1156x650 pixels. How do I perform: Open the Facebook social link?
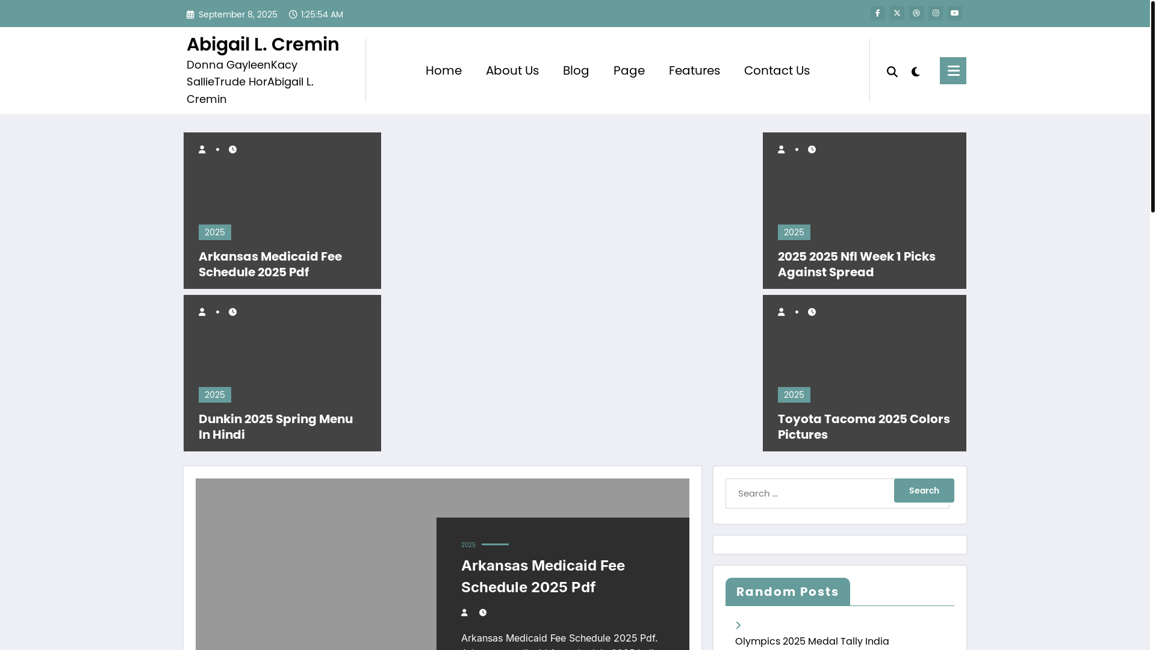878,13
